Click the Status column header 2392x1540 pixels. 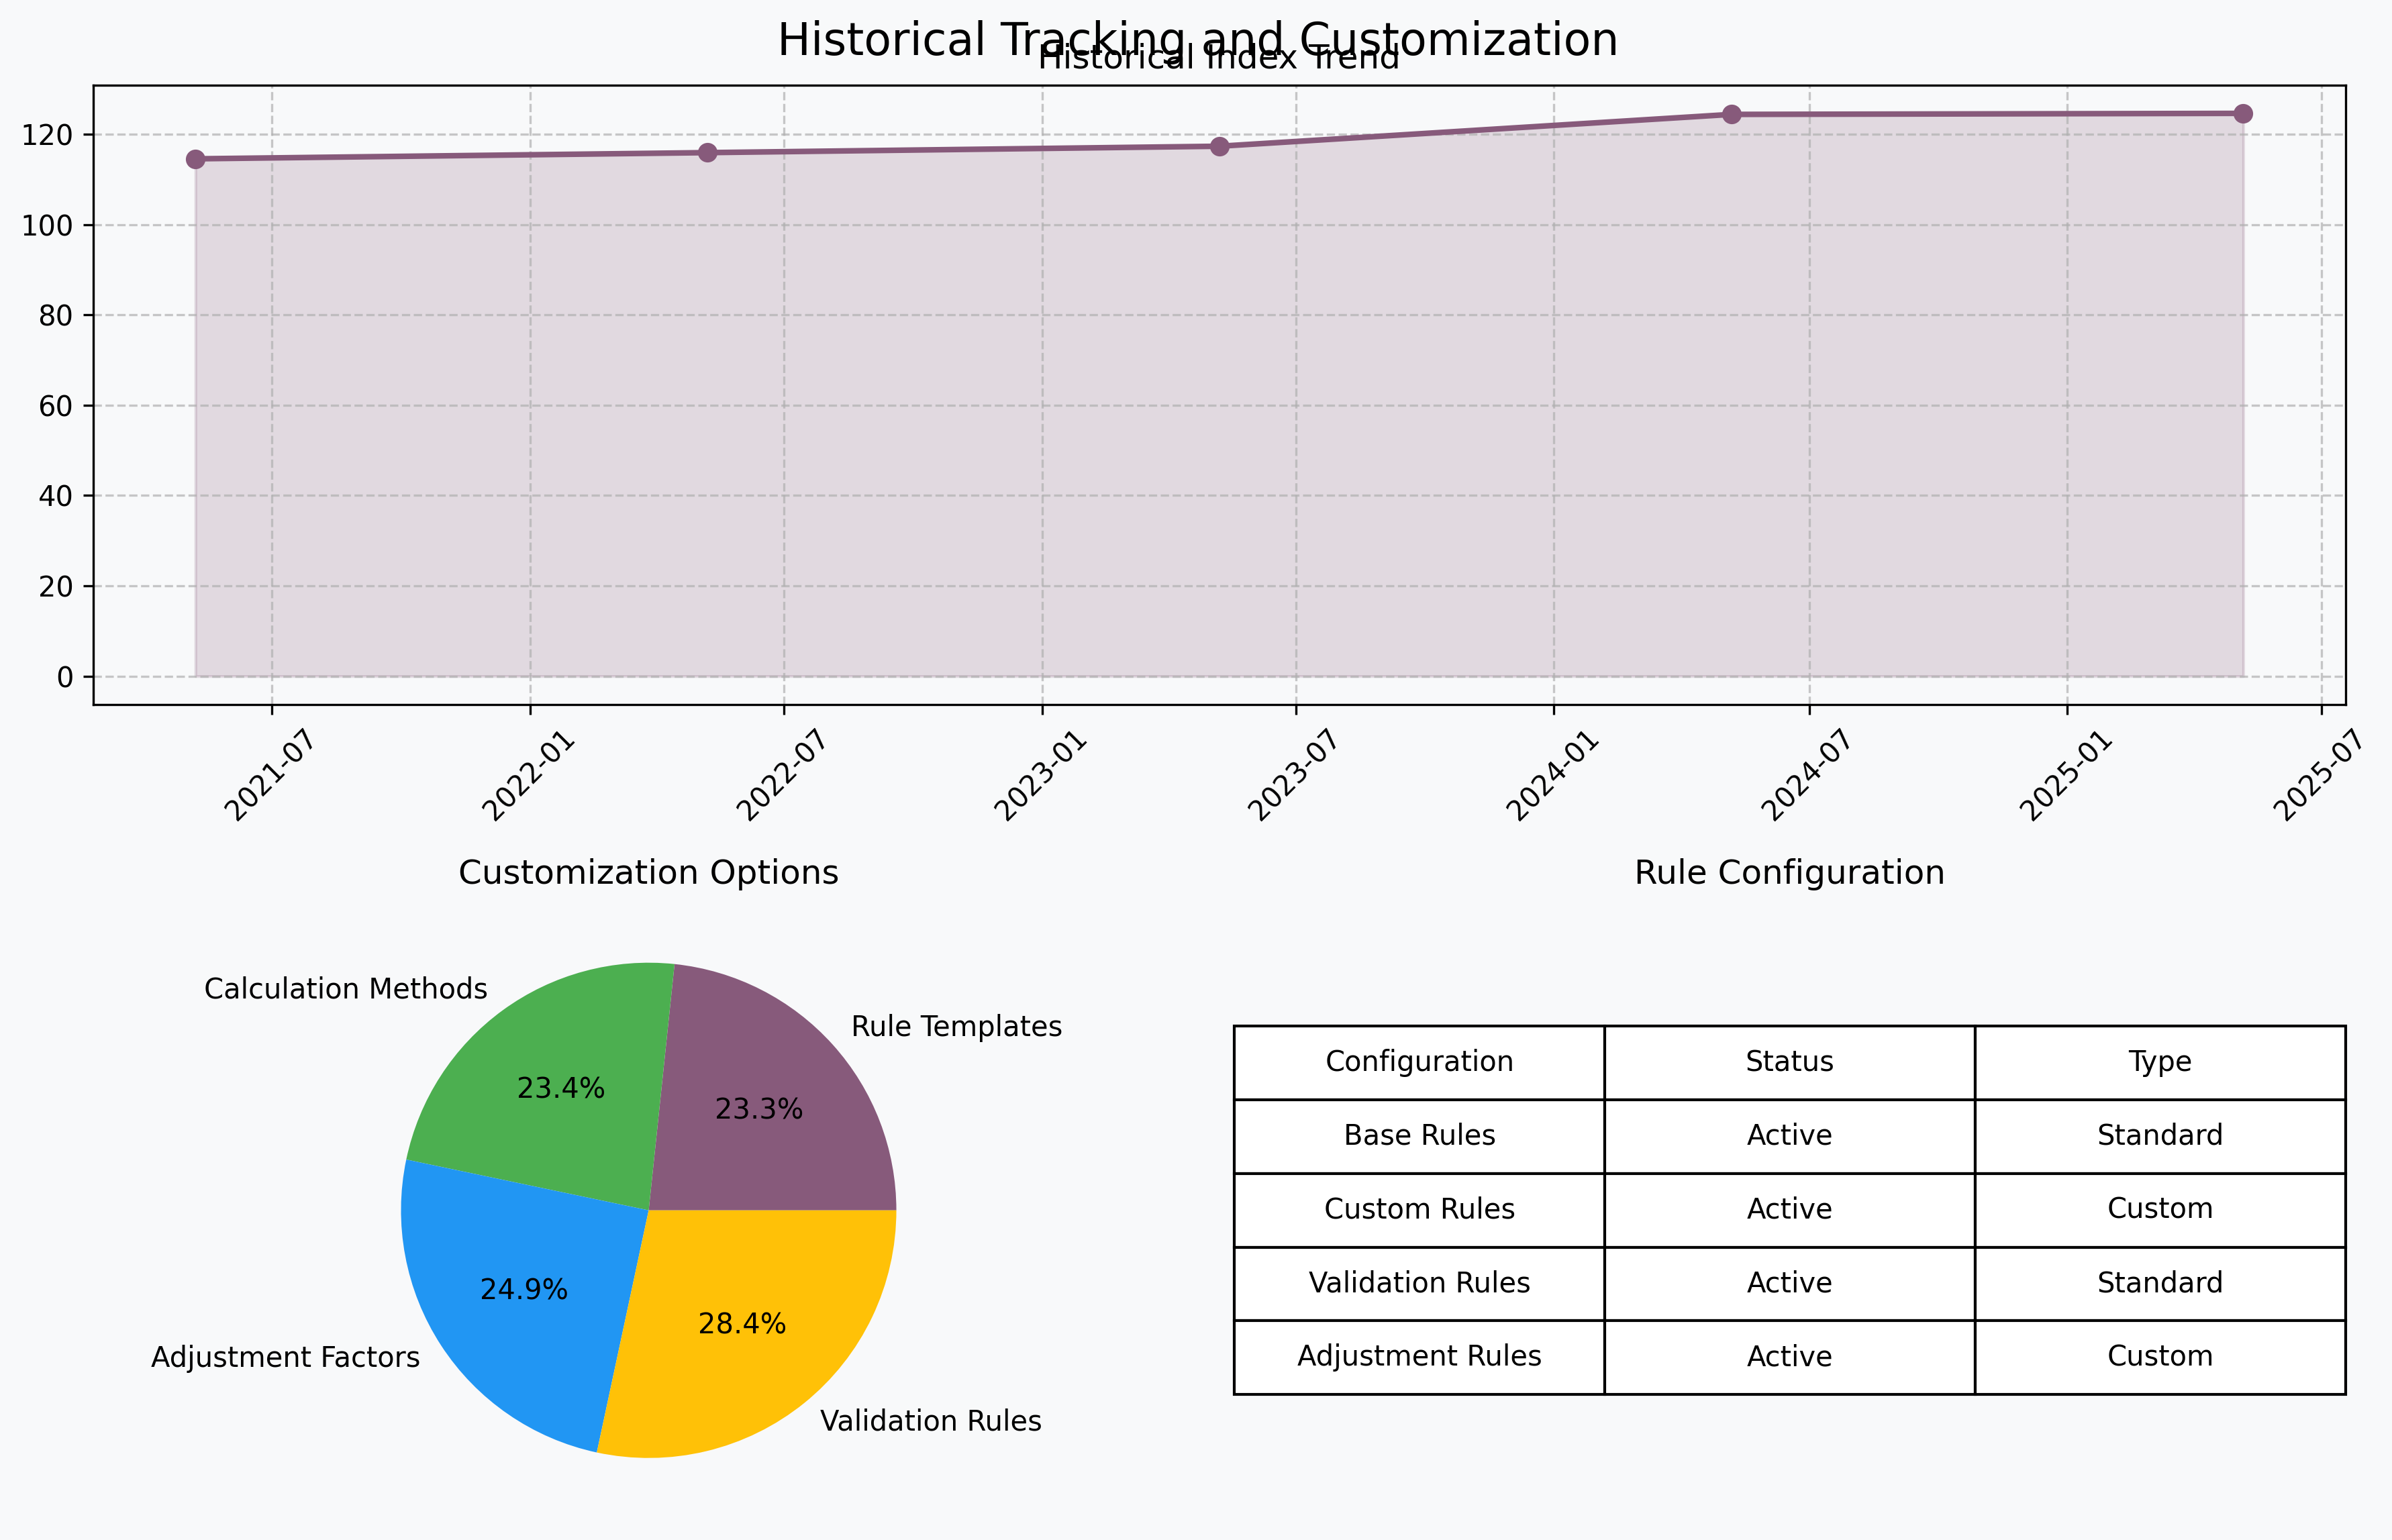pos(1789,1062)
